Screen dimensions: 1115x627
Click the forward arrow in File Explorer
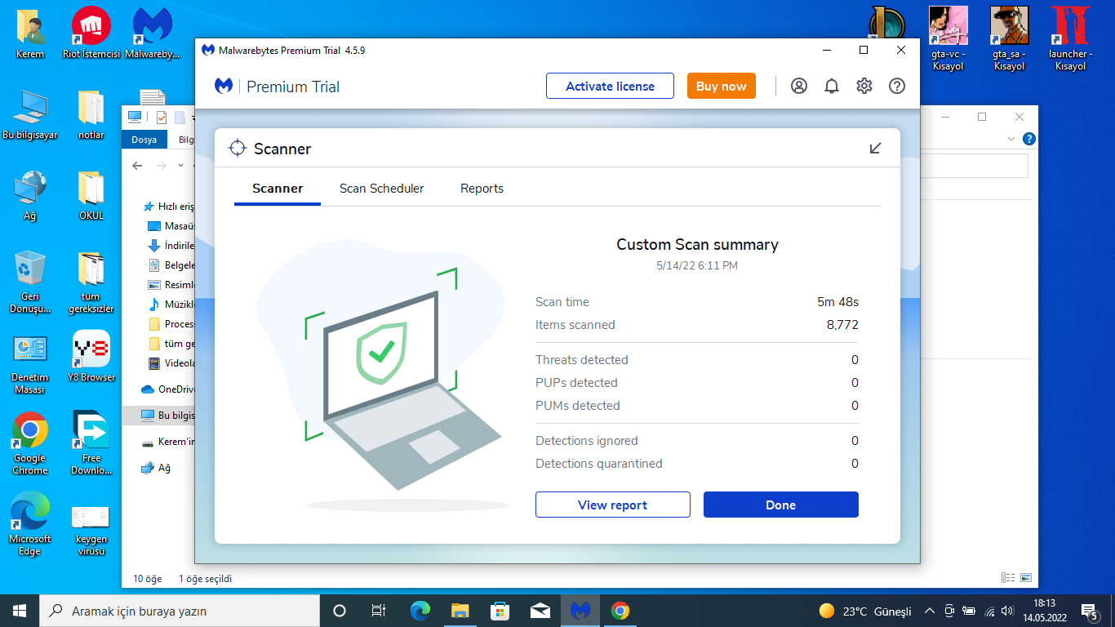point(162,166)
